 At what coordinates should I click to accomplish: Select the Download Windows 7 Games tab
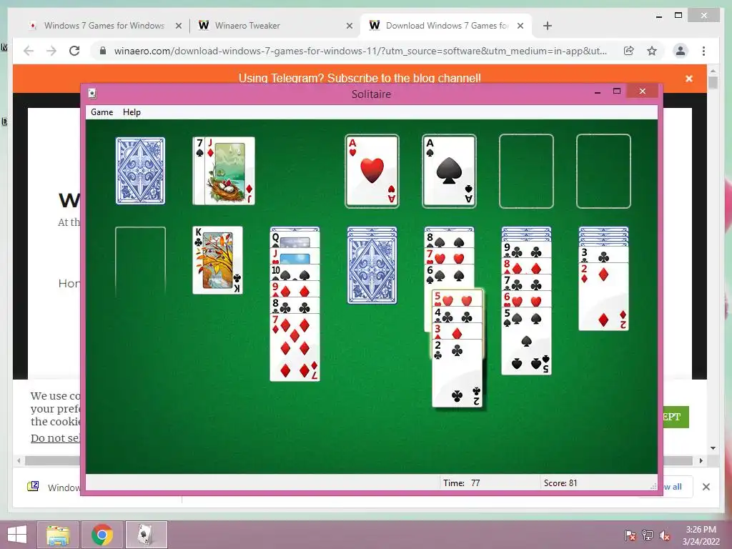tap(446, 26)
